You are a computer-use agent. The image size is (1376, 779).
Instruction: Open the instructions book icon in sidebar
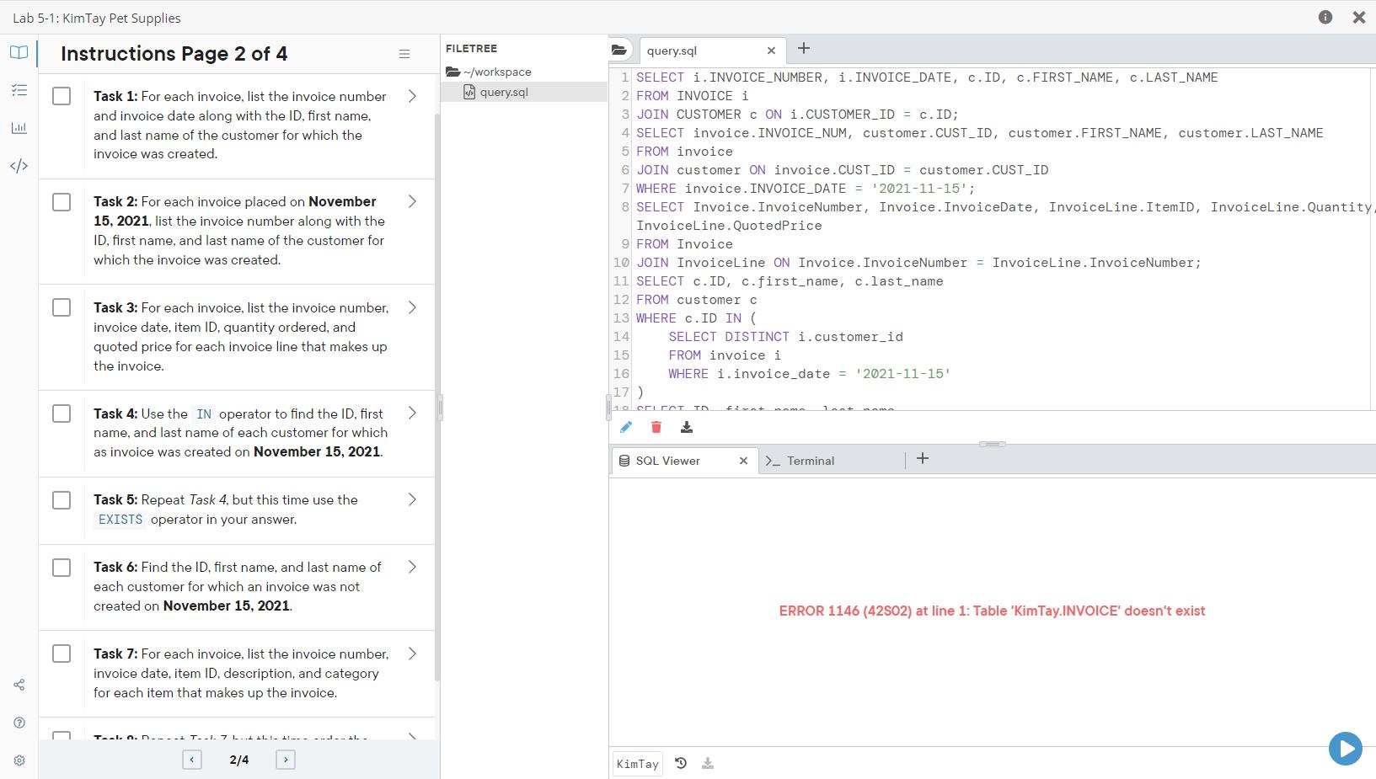pos(19,52)
